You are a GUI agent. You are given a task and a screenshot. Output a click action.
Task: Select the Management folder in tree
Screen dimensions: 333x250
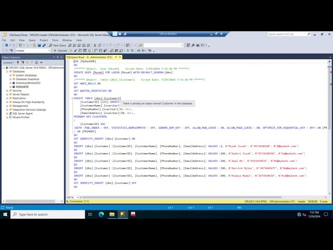click(20, 106)
